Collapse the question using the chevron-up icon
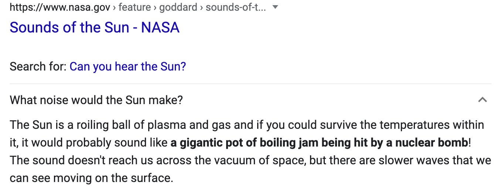The height and width of the screenshot is (189, 504). coord(482,100)
